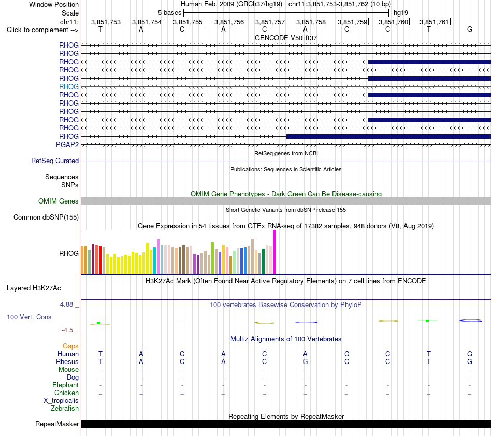The height and width of the screenshot is (436, 492).
Task: Click the 'OMIM Genes' label
Action: (x=58, y=201)
